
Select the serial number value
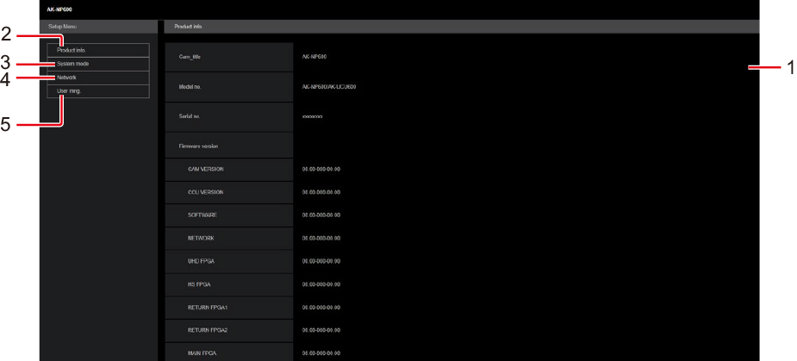[x=313, y=117]
